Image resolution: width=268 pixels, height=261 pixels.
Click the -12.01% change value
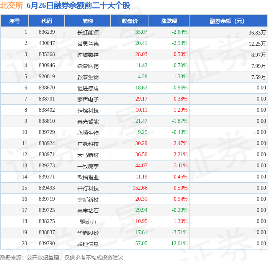click(178, 244)
